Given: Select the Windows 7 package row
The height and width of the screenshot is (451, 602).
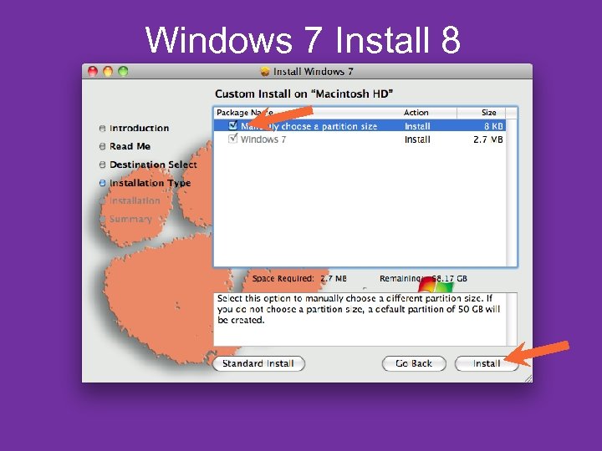Looking at the screenshot, I should [x=360, y=139].
